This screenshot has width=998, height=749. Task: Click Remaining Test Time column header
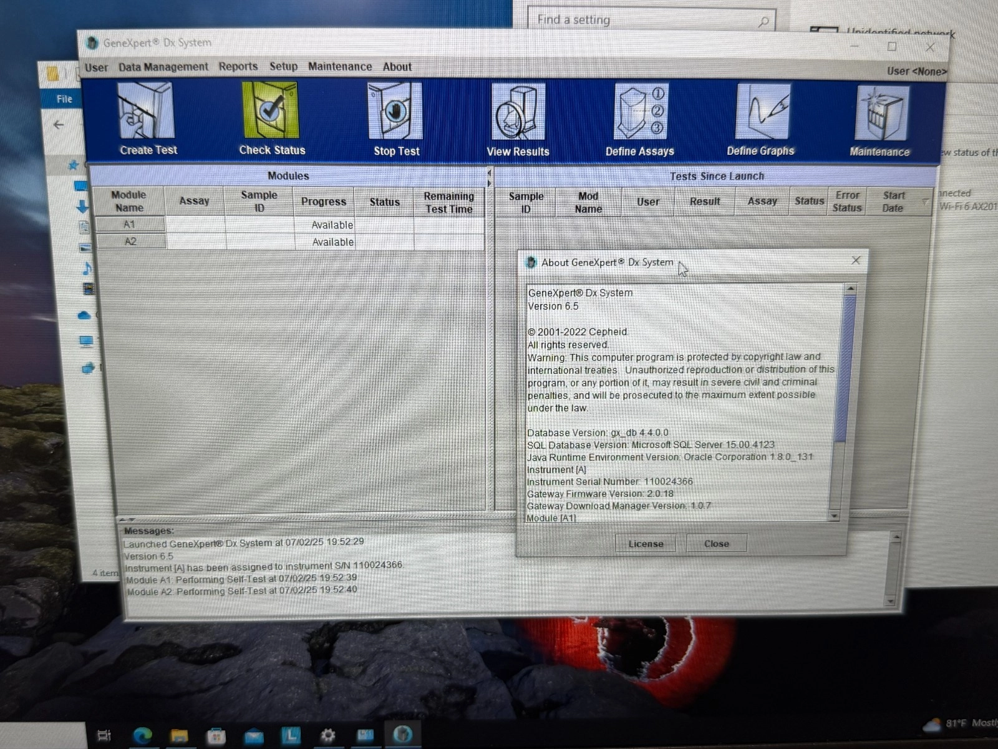(448, 202)
